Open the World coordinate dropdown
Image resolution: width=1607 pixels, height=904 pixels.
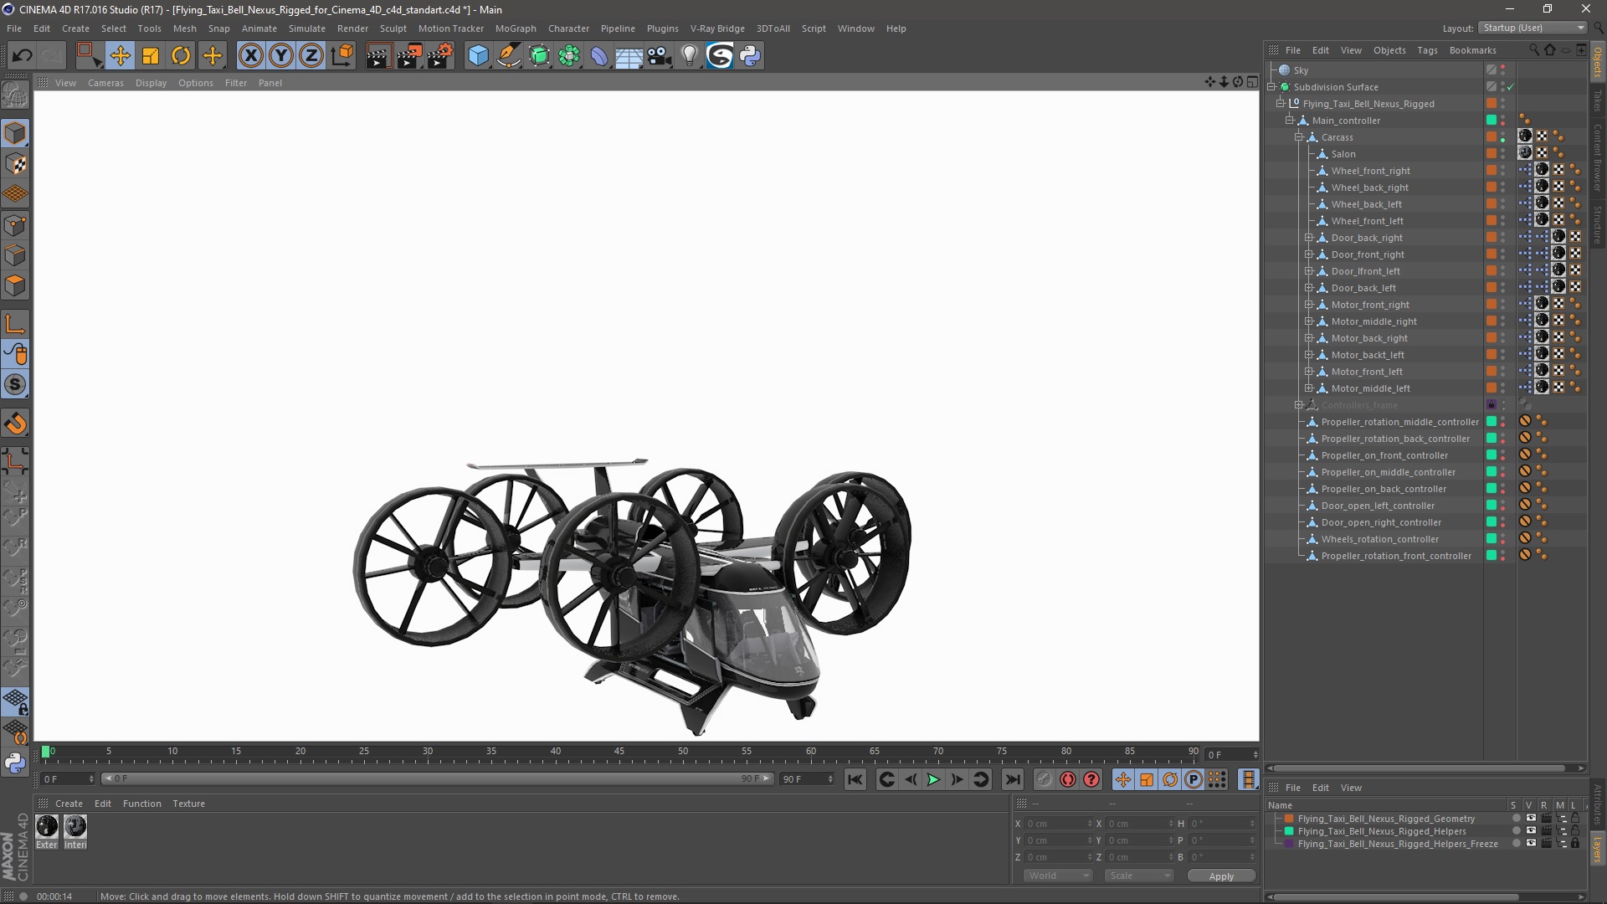click(1058, 876)
